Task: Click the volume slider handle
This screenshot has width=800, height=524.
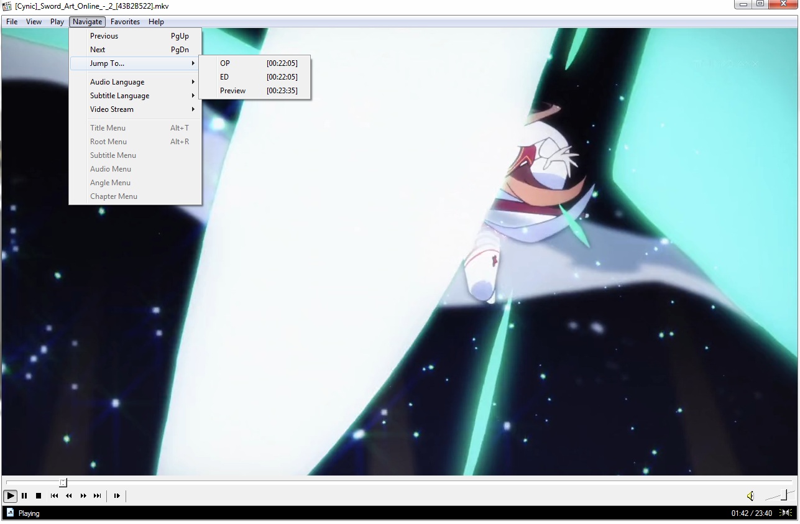Action: 784,495
